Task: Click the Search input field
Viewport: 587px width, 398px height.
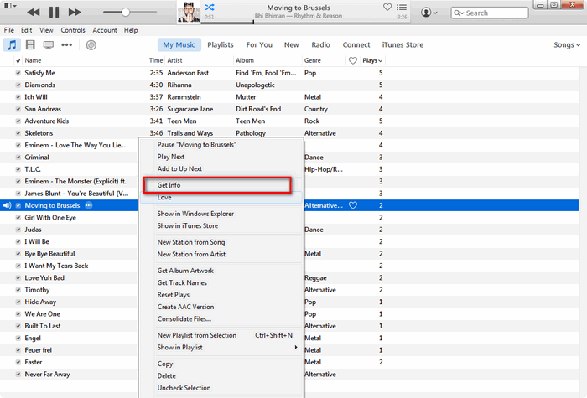Action: click(490, 13)
